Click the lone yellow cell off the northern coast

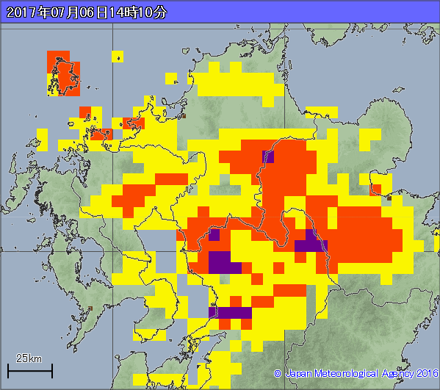[x=171, y=79]
